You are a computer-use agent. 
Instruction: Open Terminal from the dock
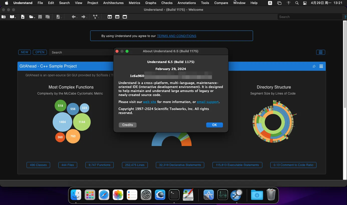(174, 195)
